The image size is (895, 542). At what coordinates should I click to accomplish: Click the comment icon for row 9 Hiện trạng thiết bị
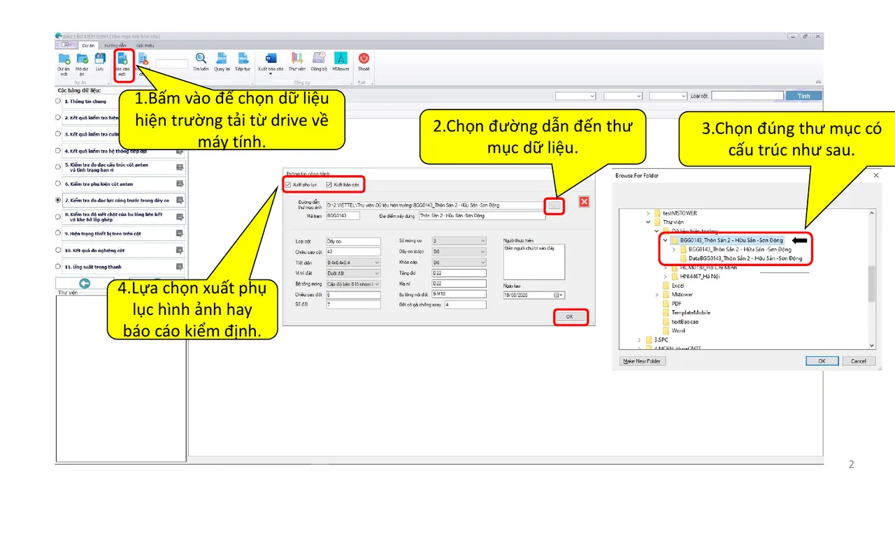(x=180, y=233)
